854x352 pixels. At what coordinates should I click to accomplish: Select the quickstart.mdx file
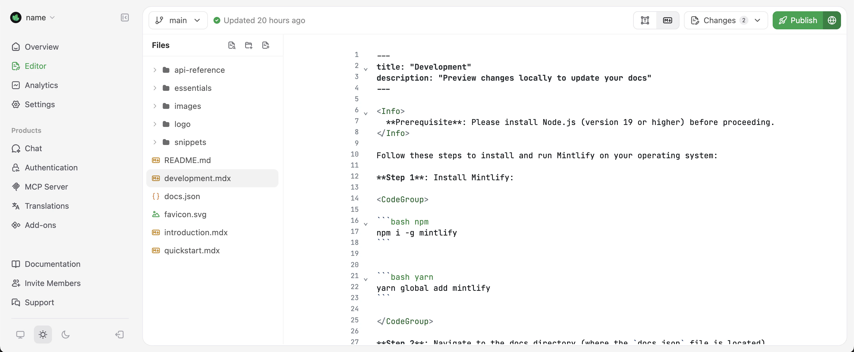[x=192, y=251]
